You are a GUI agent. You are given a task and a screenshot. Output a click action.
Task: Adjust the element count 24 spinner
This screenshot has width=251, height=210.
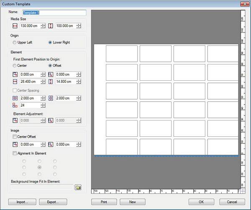(x=43, y=105)
